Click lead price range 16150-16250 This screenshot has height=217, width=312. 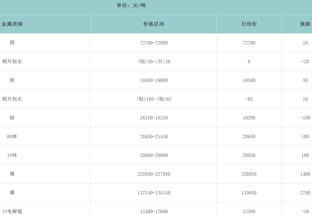pos(154,118)
